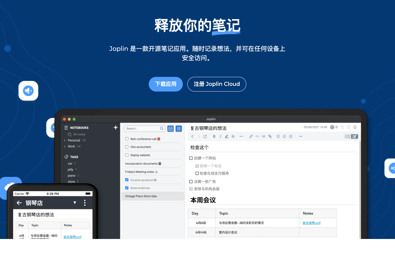Uncheck the Go pick up parcel to-do

pyautogui.click(x=127, y=180)
